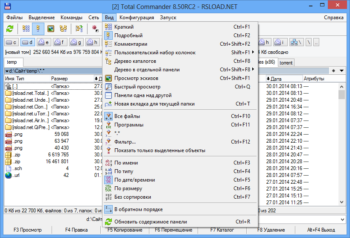Select Дерево каталогов menu entry
The image size is (350, 238).
(x=180, y=61)
